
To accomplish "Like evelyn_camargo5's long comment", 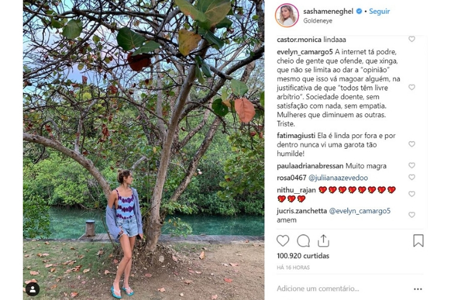I will pos(412,87).
